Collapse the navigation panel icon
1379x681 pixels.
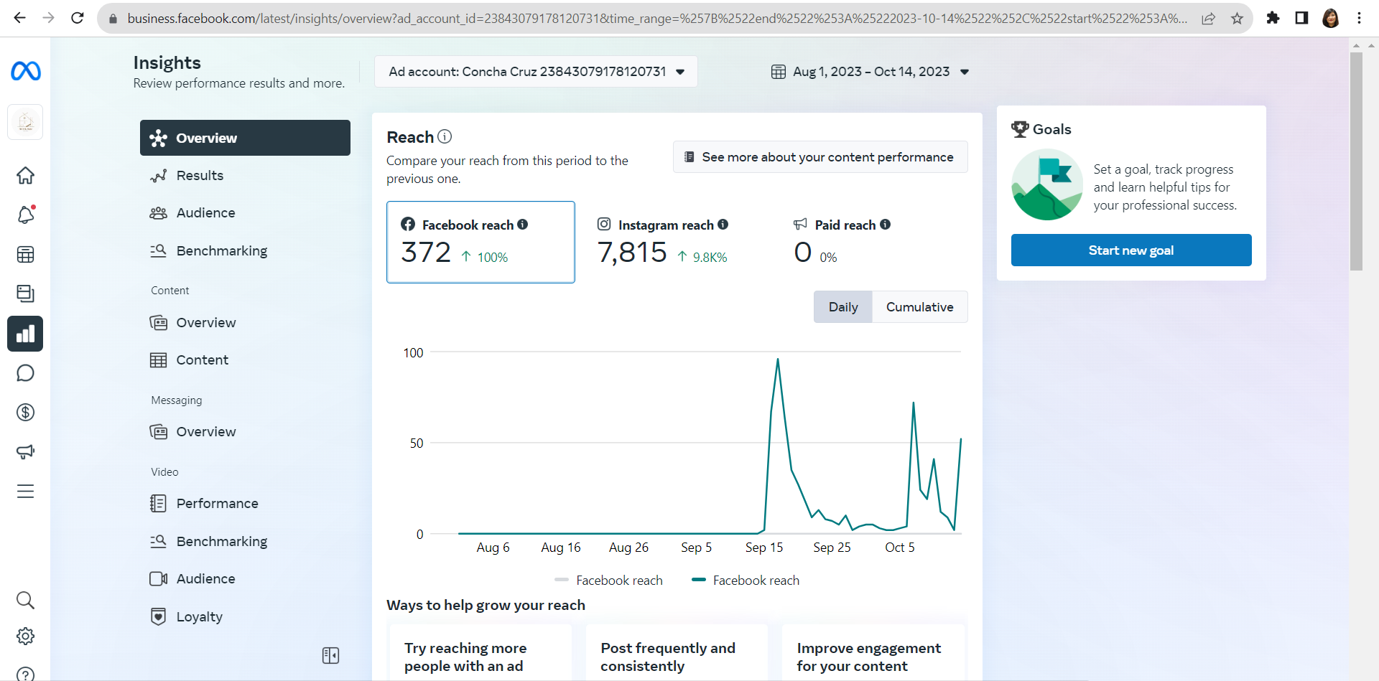tap(330, 655)
